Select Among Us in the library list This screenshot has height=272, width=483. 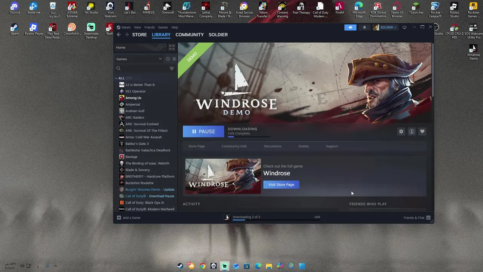pyautogui.click(x=133, y=98)
